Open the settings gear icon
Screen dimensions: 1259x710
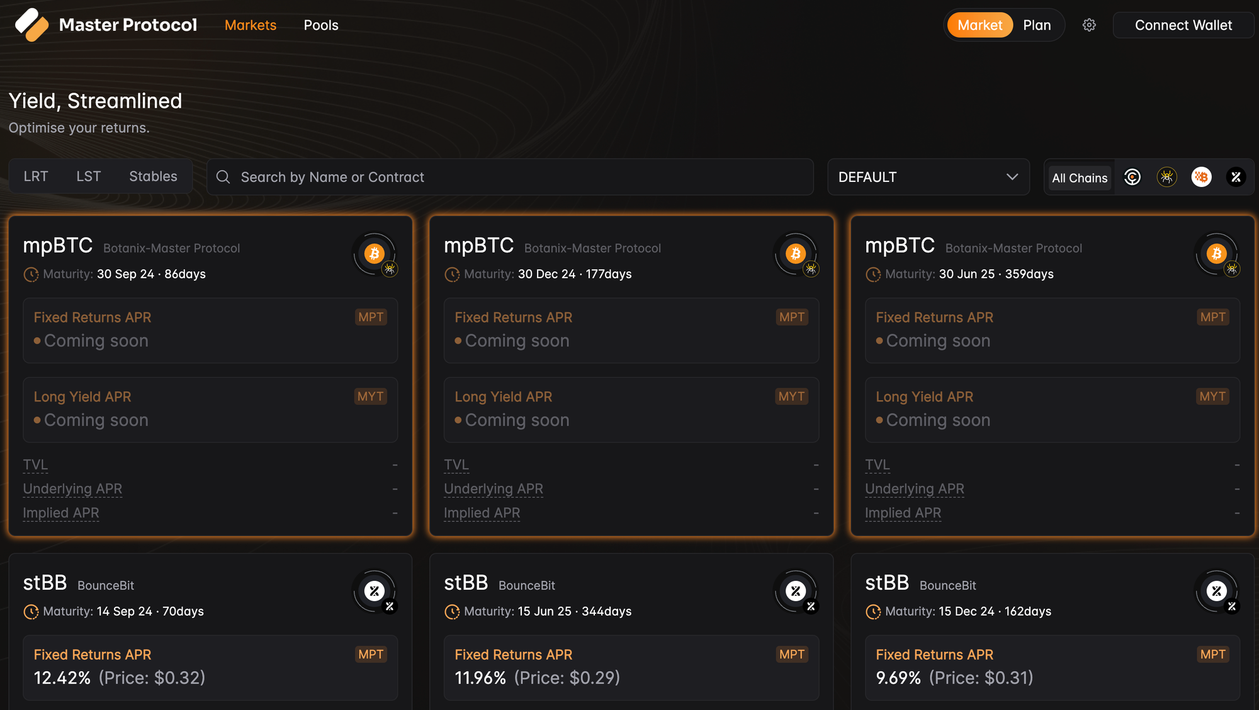pyautogui.click(x=1089, y=25)
